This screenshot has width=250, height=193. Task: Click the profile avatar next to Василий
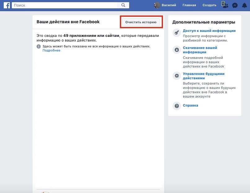[157, 5]
